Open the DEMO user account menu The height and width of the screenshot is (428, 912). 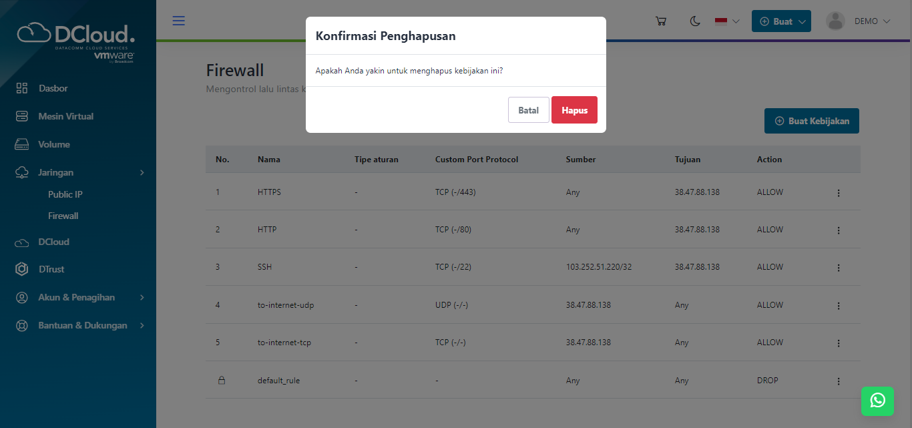pos(859,21)
